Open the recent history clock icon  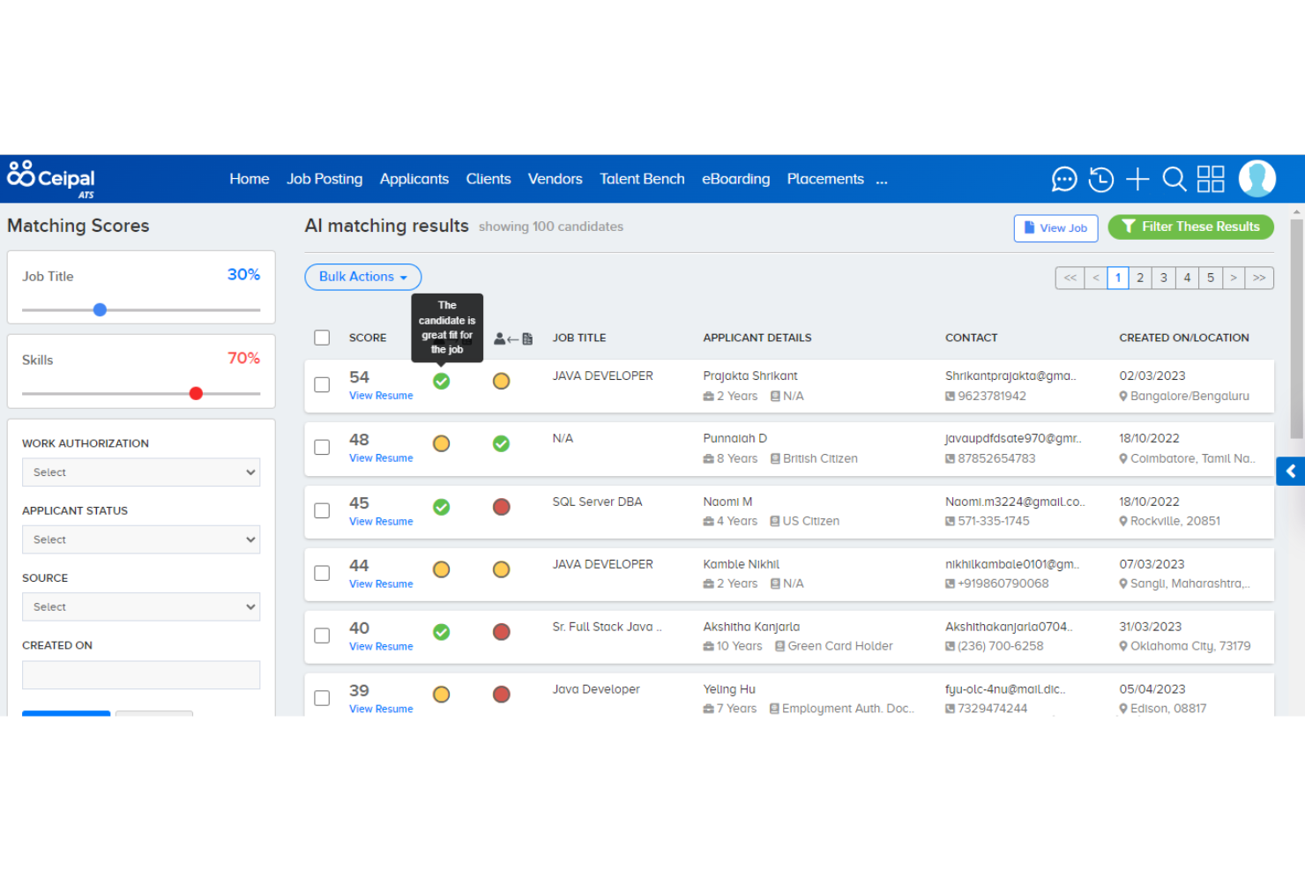1100,180
